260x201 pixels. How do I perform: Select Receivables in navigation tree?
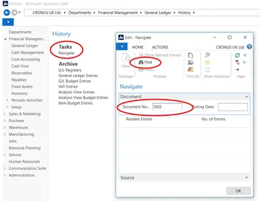22,73
